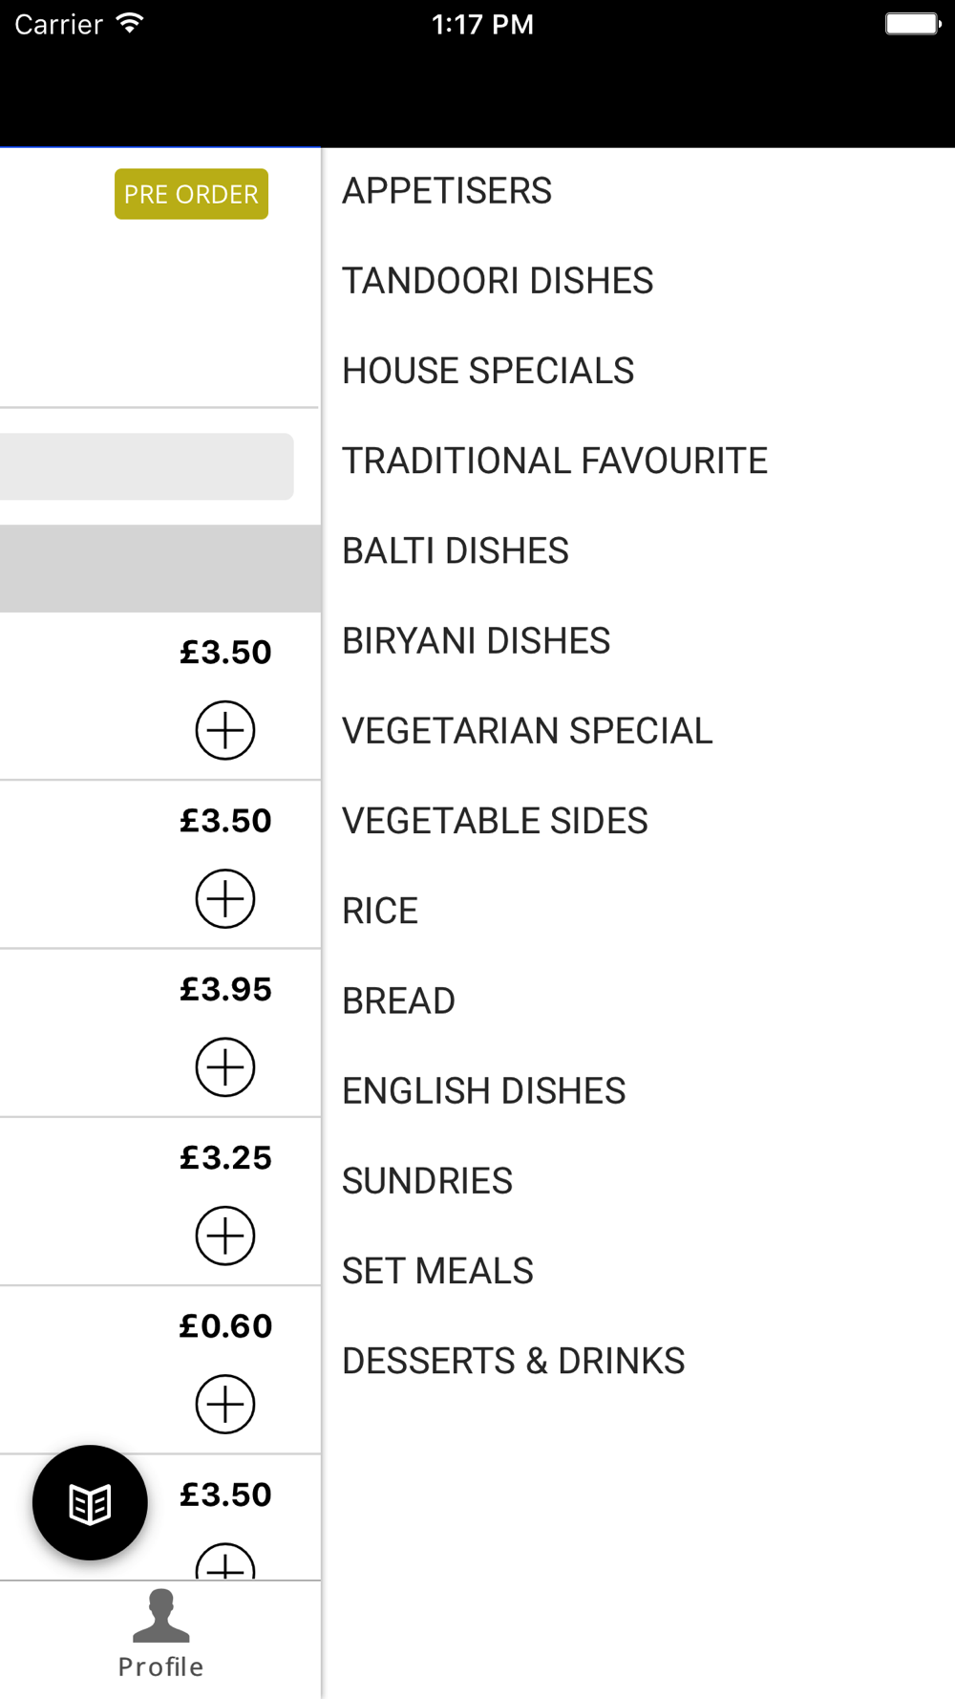Open VEGETARIAN SPECIAL section
Viewport: 955px width, 1699px height.
tap(527, 731)
